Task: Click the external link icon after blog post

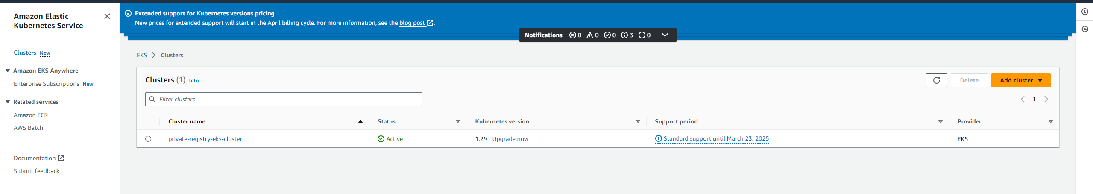Action: 430,23
